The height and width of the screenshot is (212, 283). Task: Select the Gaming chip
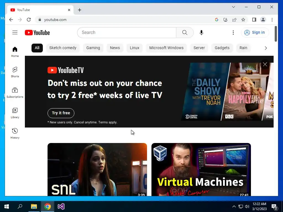pos(93,48)
